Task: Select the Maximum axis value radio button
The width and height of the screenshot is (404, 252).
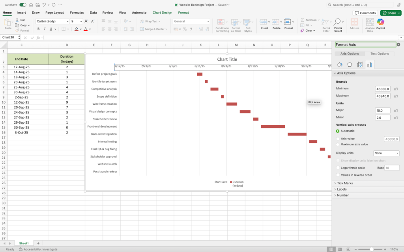Action: pos(338,145)
